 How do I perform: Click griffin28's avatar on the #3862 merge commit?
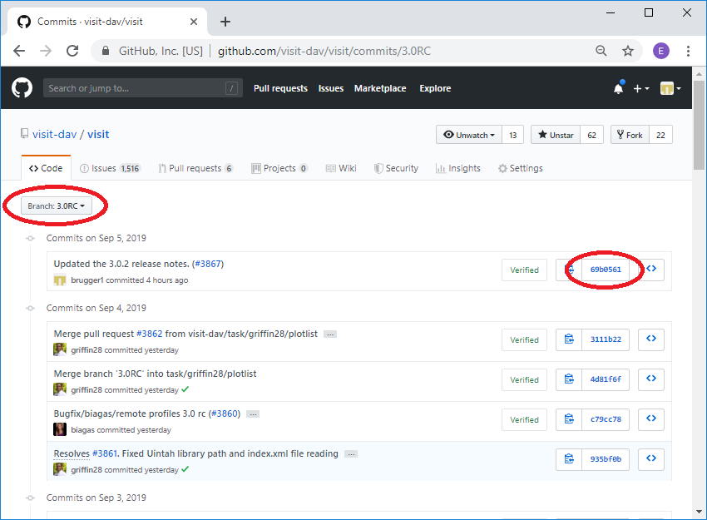60,349
